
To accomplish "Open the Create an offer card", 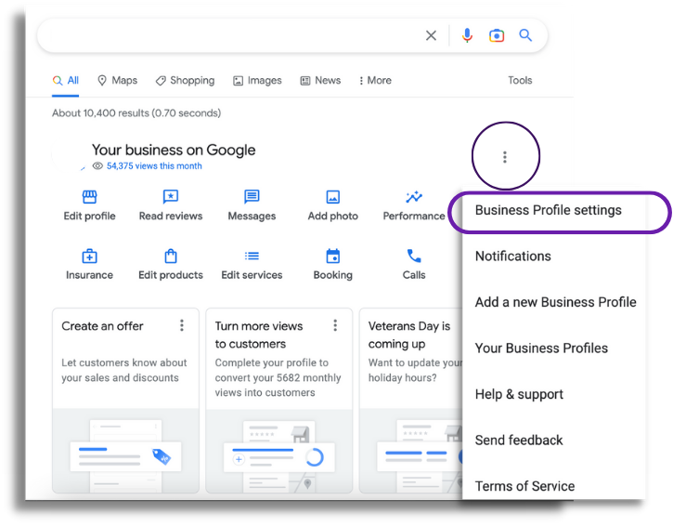I will click(x=125, y=401).
